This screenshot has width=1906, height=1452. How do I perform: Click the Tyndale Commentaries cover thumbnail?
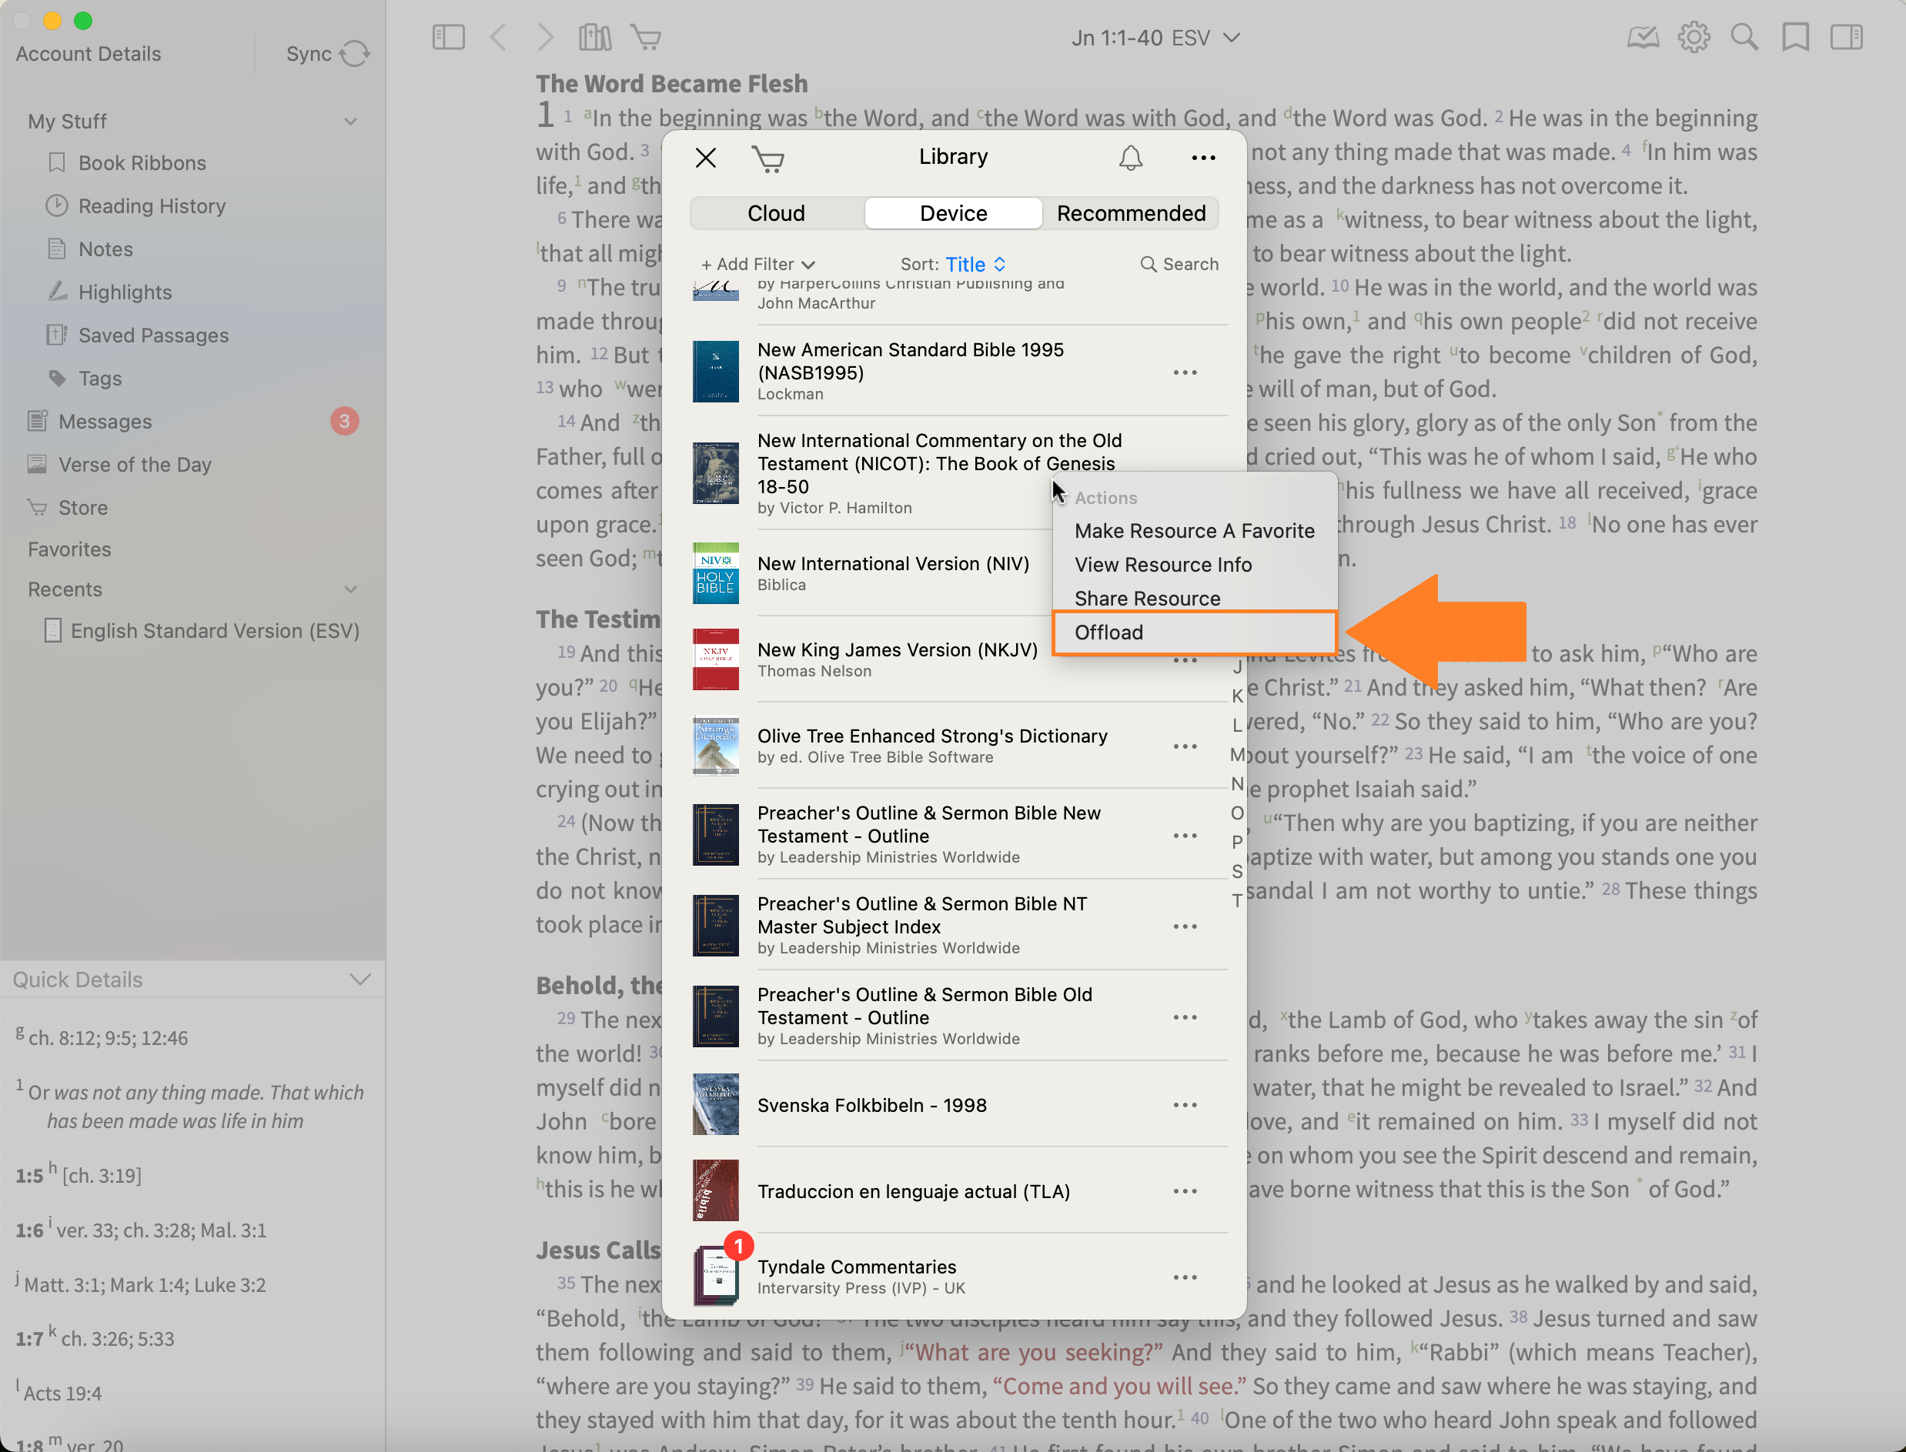[x=716, y=1276]
